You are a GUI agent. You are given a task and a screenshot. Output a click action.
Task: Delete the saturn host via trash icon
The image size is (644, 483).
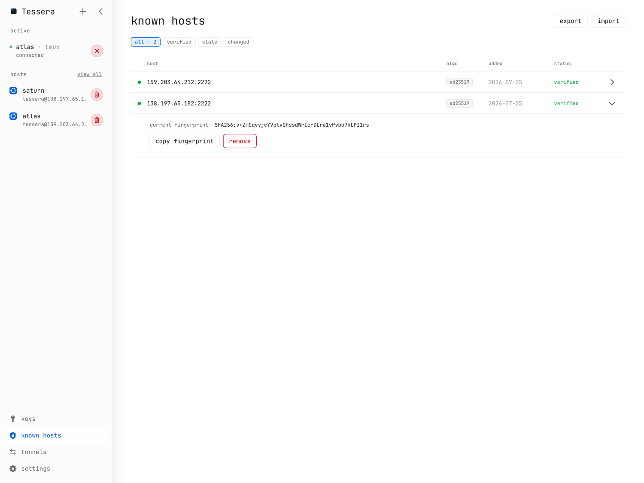(97, 94)
